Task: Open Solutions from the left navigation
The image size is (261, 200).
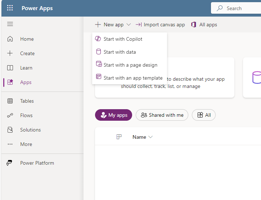Action: 30,130
